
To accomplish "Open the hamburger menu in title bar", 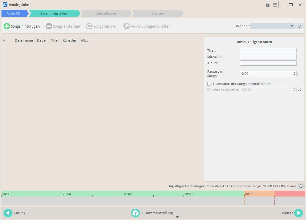I will point(275,5).
